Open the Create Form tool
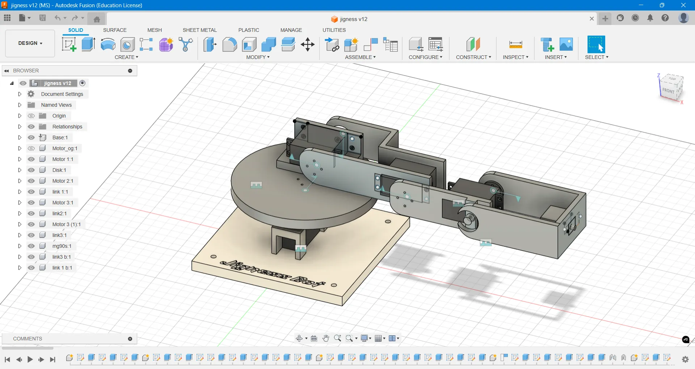The height and width of the screenshot is (369, 695). pyautogui.click(x=166, y=44)
